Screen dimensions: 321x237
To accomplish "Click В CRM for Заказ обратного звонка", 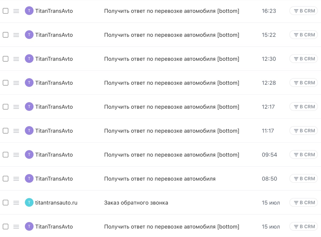I will point(304,203).
